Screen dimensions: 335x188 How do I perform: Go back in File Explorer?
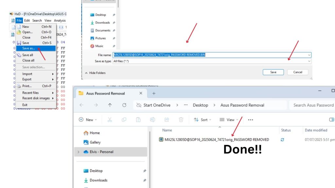[x=81, y=105]
